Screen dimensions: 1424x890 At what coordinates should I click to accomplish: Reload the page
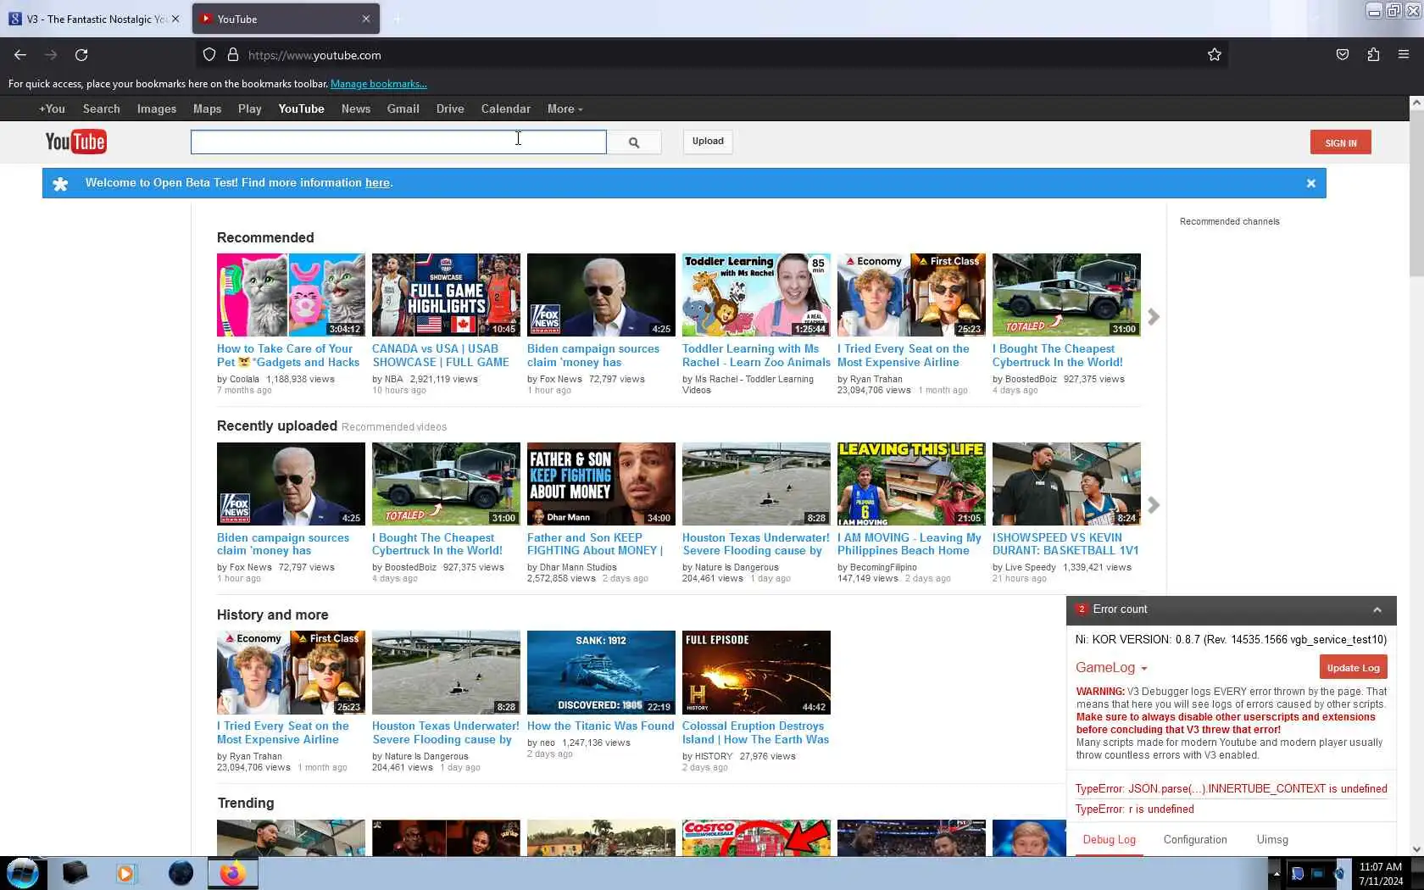[81, 55]
